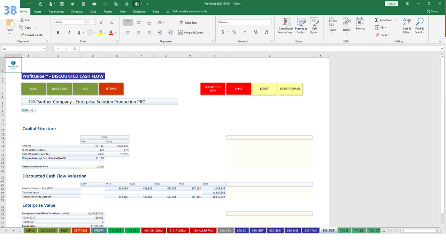Click the QUICK GUIDE worksheet button

pos(60,89)
